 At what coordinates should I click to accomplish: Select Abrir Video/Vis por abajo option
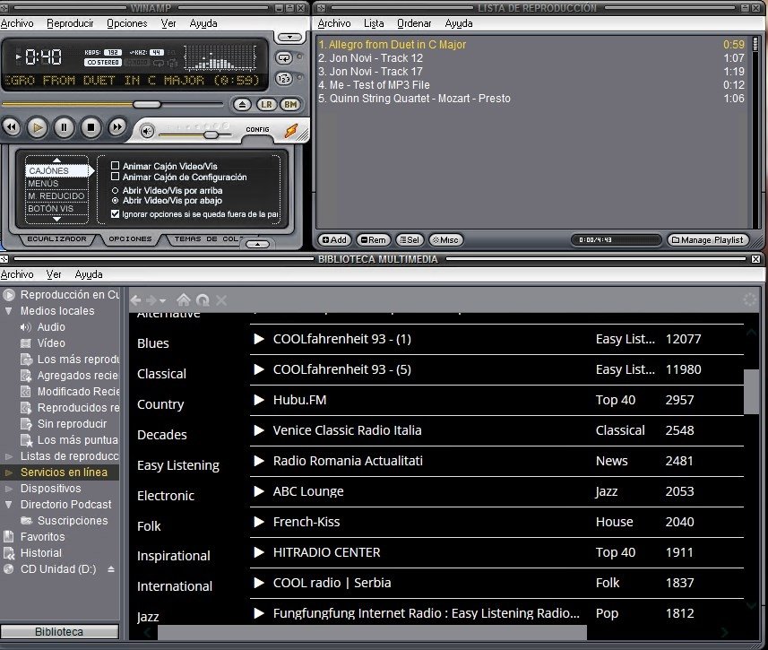(115, 201)
